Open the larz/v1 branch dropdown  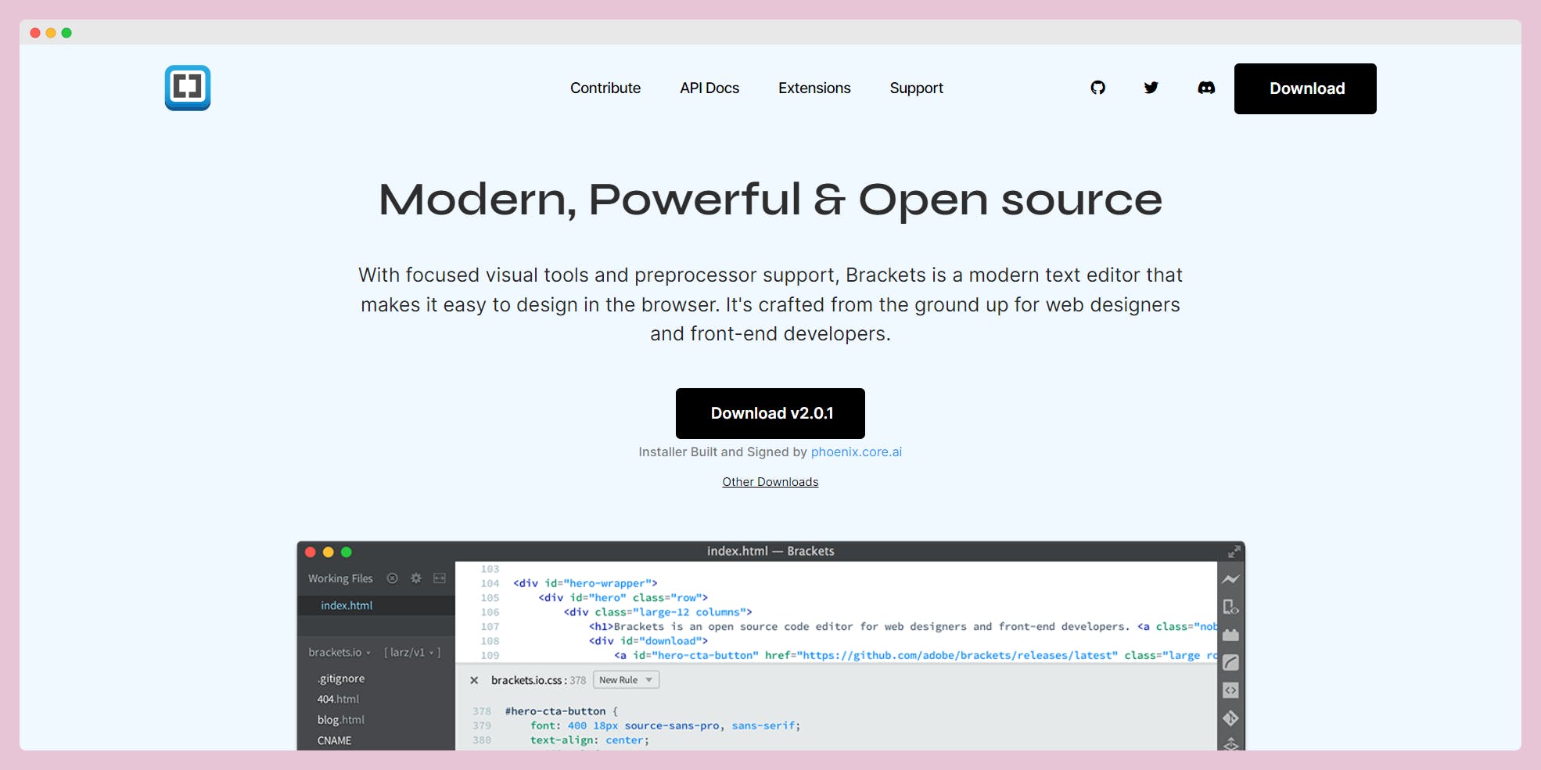[412, 653]
